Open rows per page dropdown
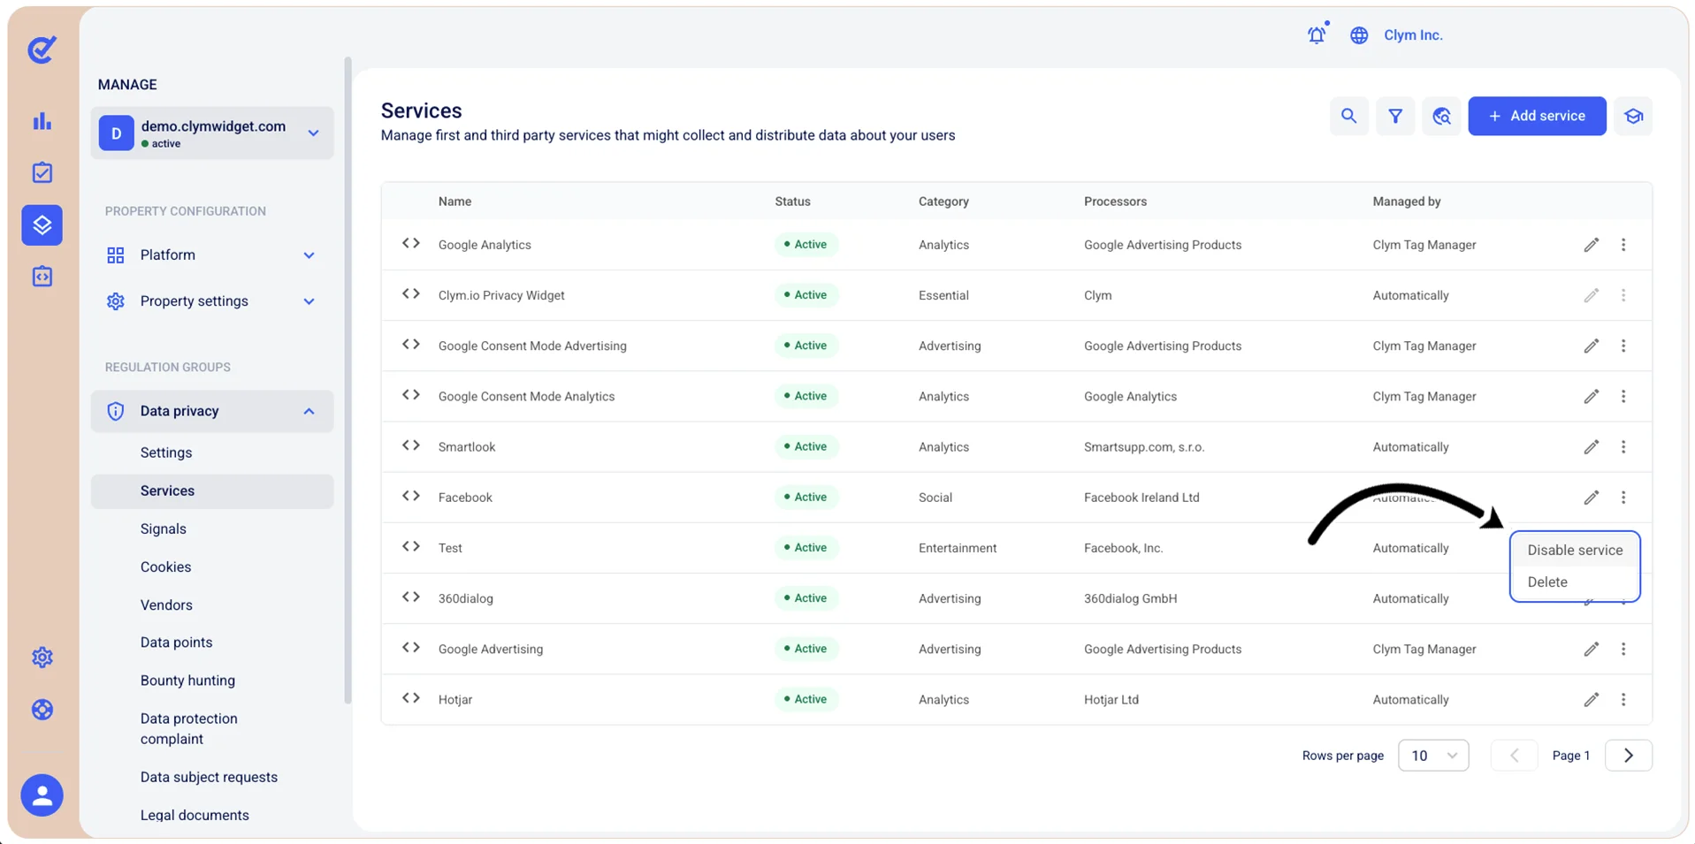 [1433, 756]
